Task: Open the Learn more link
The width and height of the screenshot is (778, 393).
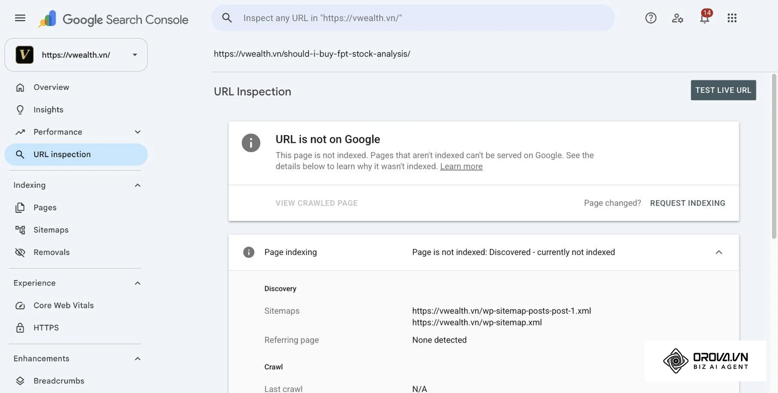Action: tap(461, 166)
